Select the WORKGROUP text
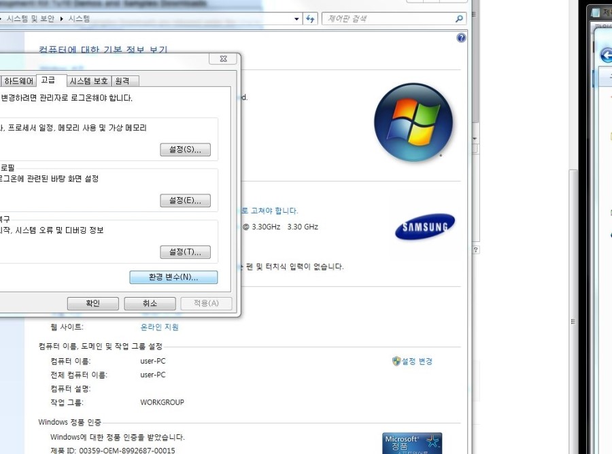This screenshot has width=612, height=454. [x=162, y=402]
